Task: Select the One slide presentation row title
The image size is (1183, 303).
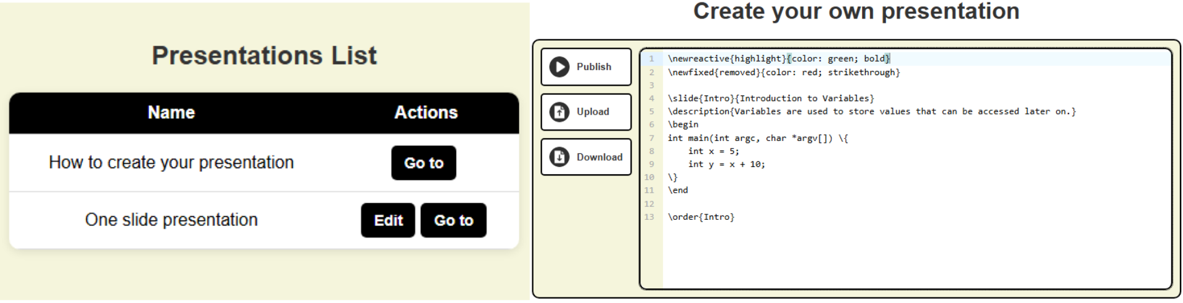Action: coord(171,220)
